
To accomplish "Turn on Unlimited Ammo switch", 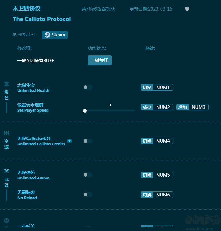I will [88, 175].
